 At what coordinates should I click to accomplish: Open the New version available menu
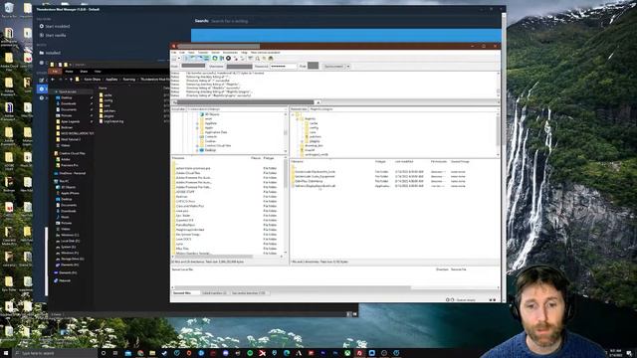coord(266,53)
